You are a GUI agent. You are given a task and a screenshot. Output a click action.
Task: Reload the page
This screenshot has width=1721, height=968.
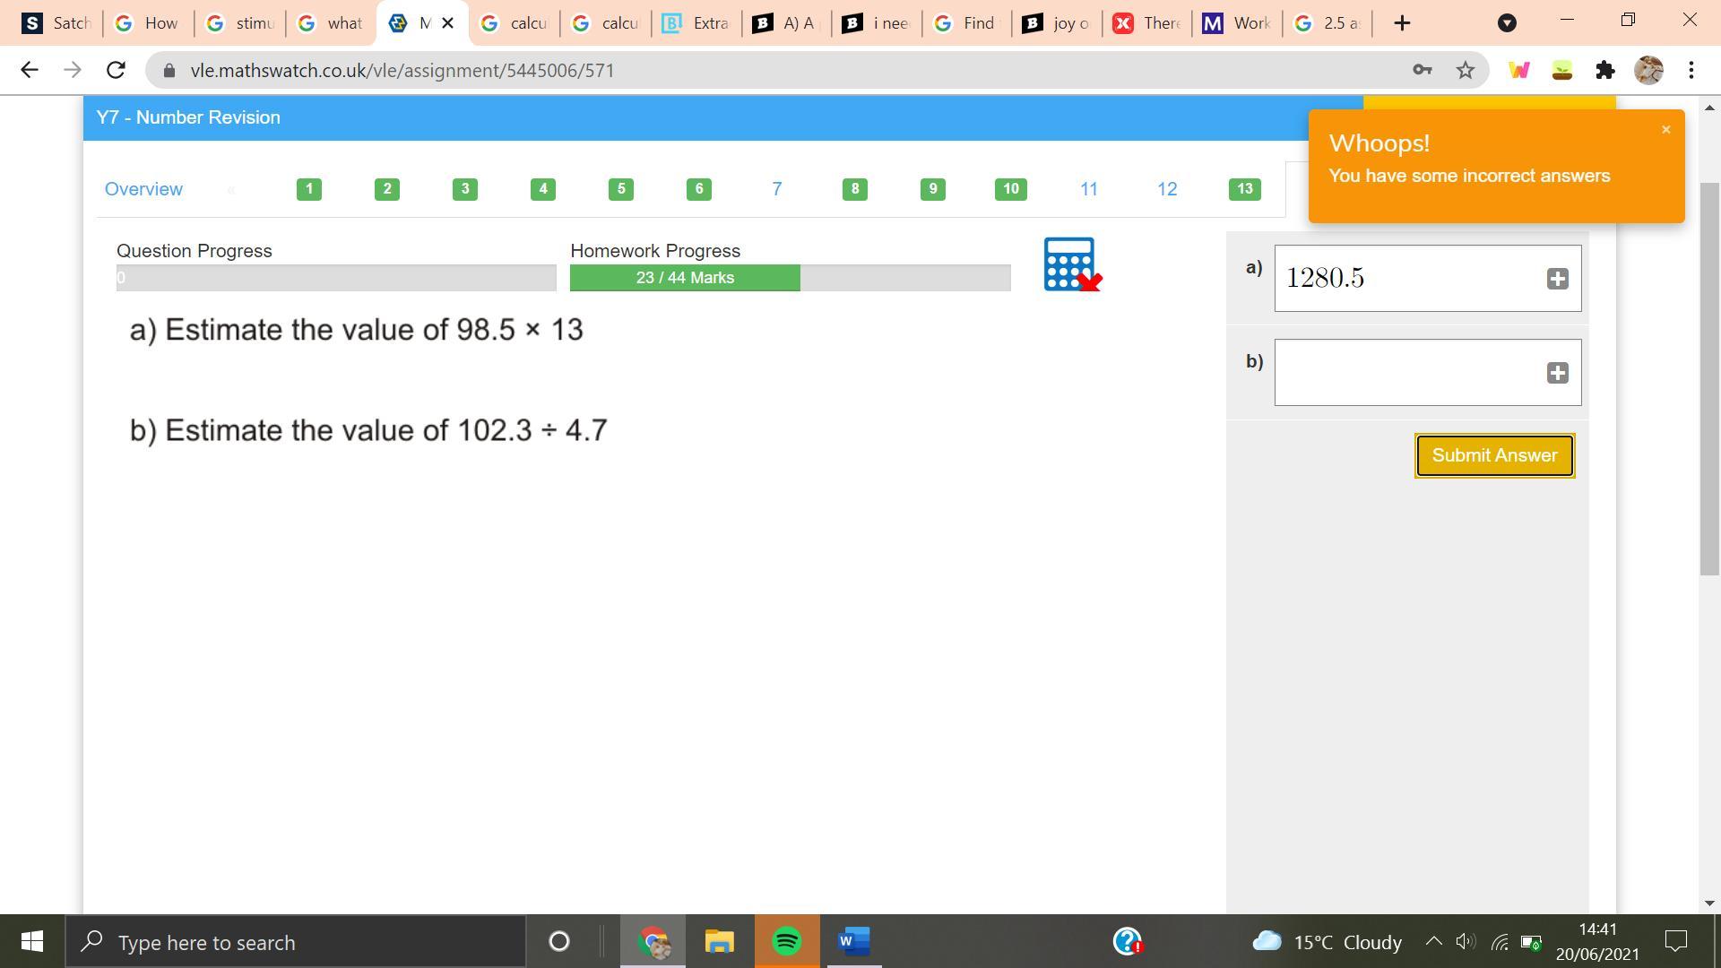[x=116, y=70]
